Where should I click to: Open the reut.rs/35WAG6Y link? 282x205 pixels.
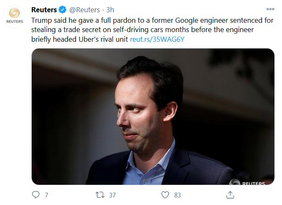157,39
